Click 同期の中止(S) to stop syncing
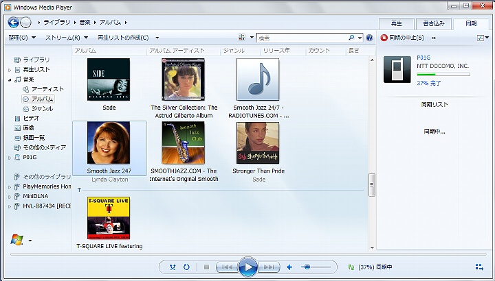The width and height of the screenshot is (495, 281). (x=406, y=38)
